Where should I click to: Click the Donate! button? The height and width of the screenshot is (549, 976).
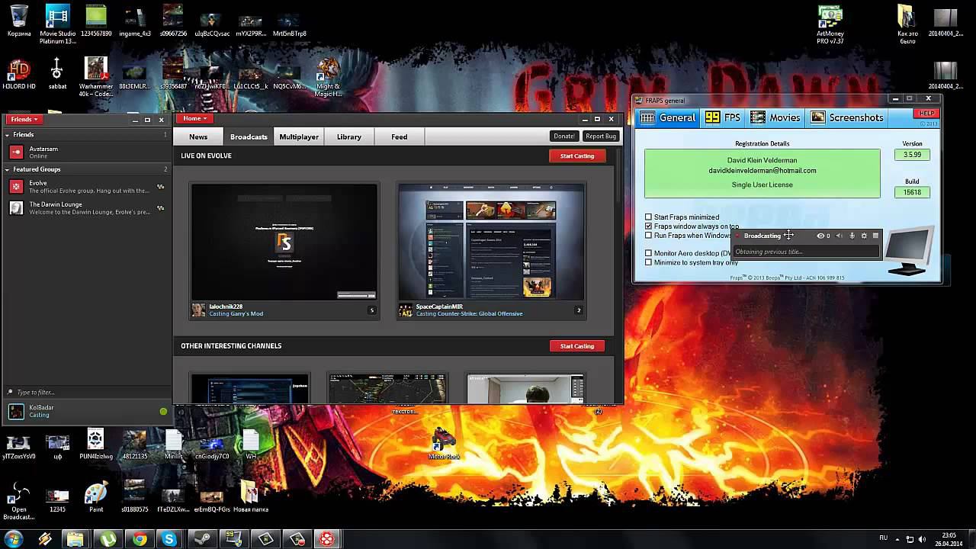click(564, 136)
